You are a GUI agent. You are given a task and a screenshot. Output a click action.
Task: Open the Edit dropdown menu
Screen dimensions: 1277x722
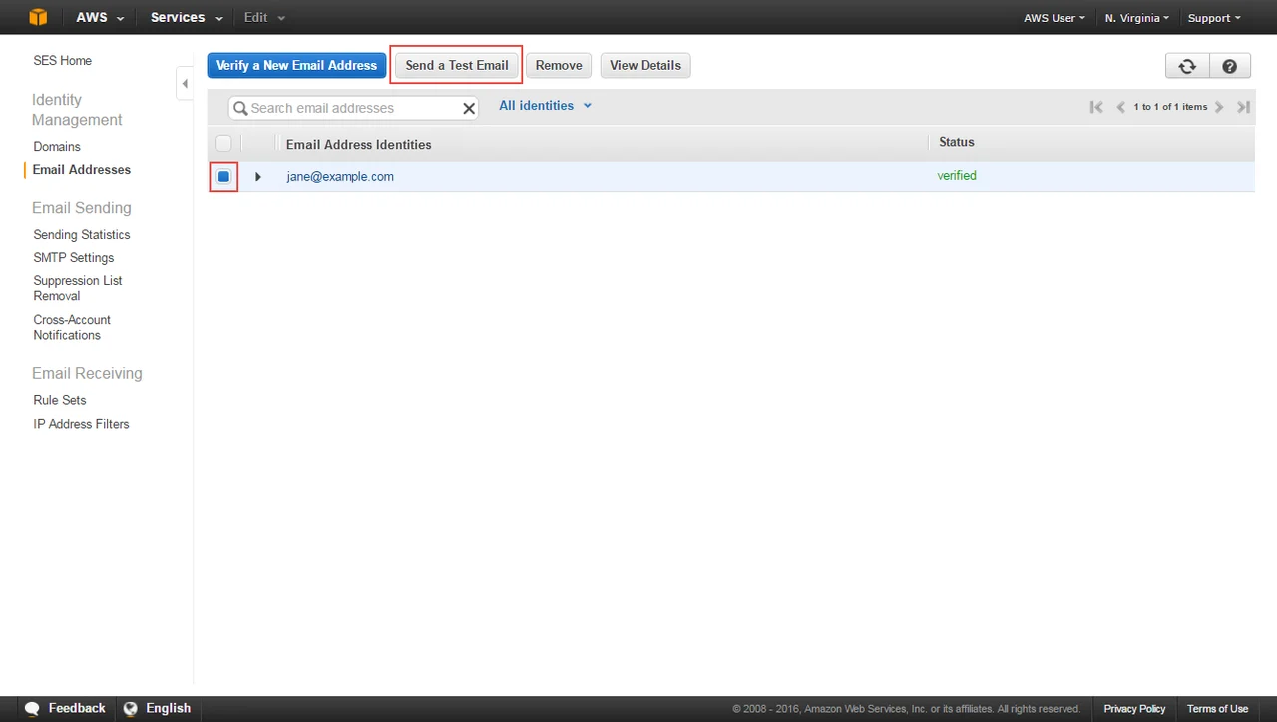264,17
